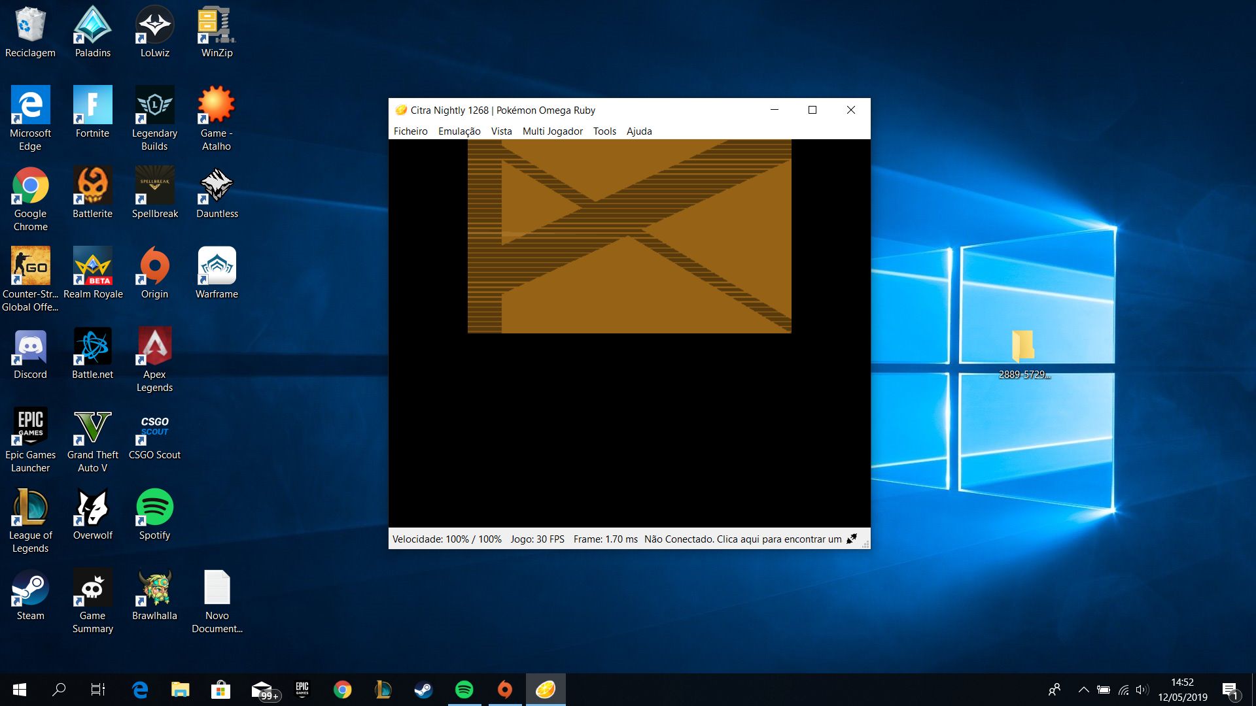Open the Emulação menu
The image size is (1256, 706).
tap(459, 131)
